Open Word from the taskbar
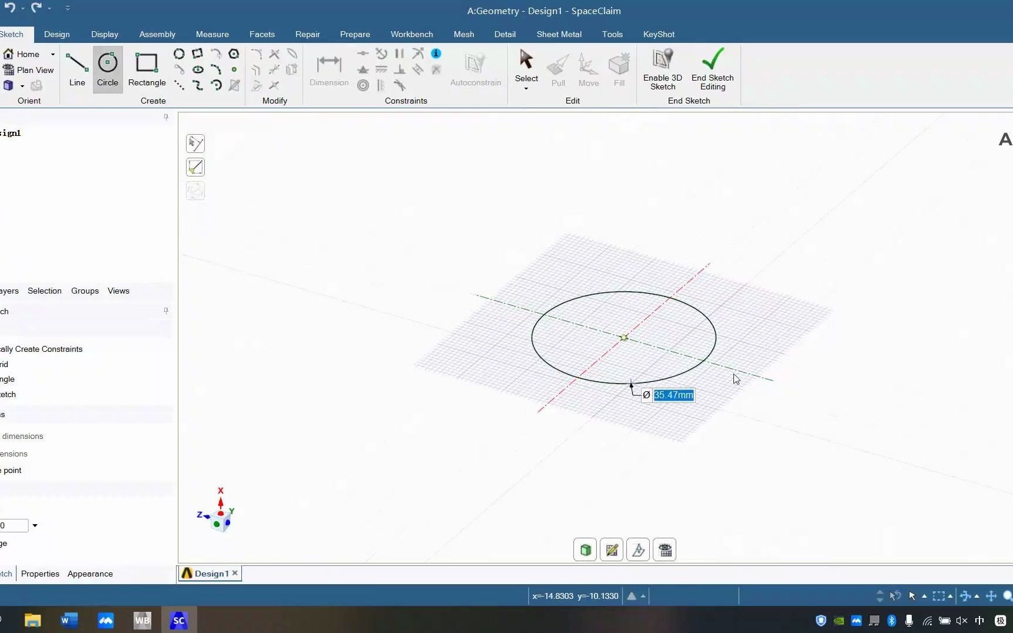Viewport: 1013px width, 633px height. point(69,620)
